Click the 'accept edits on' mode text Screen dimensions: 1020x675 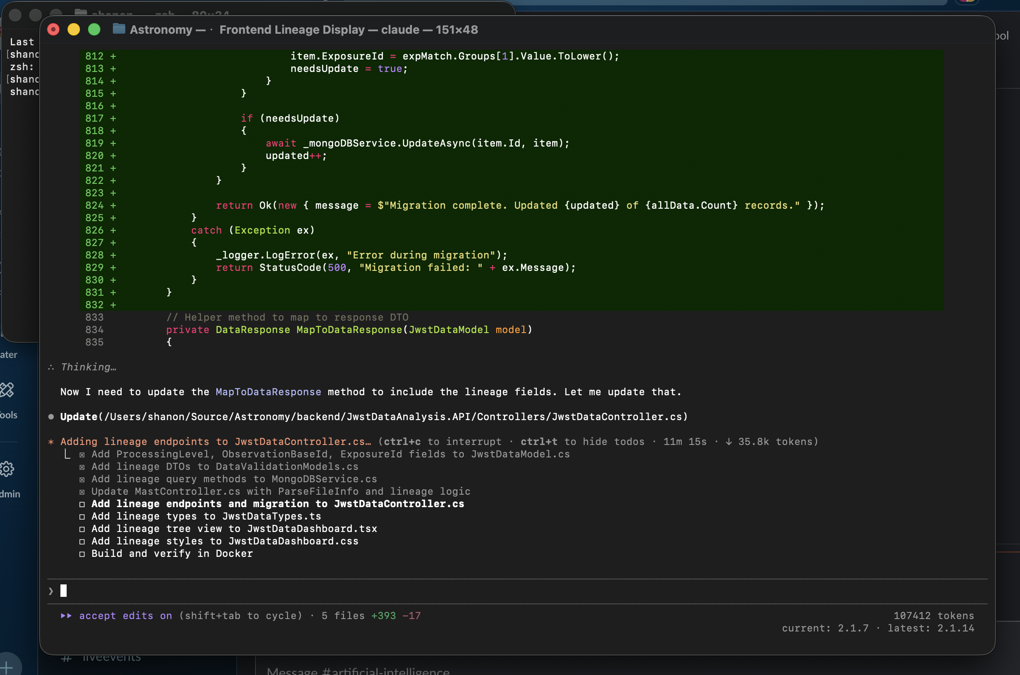coord(125,615)
